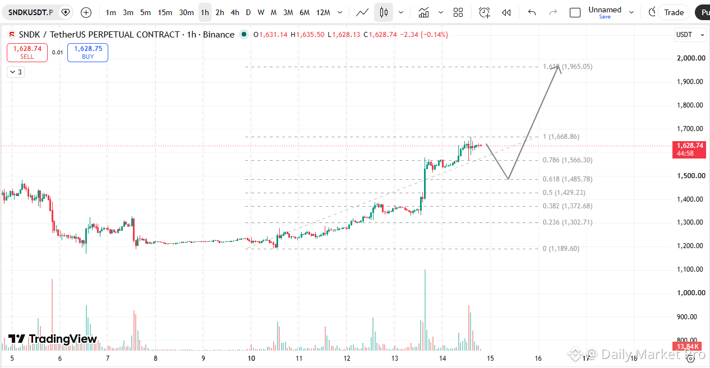Expand the timeframe list chevron
Viewport: 710px width, 368px height.
[x=340, y=12]
